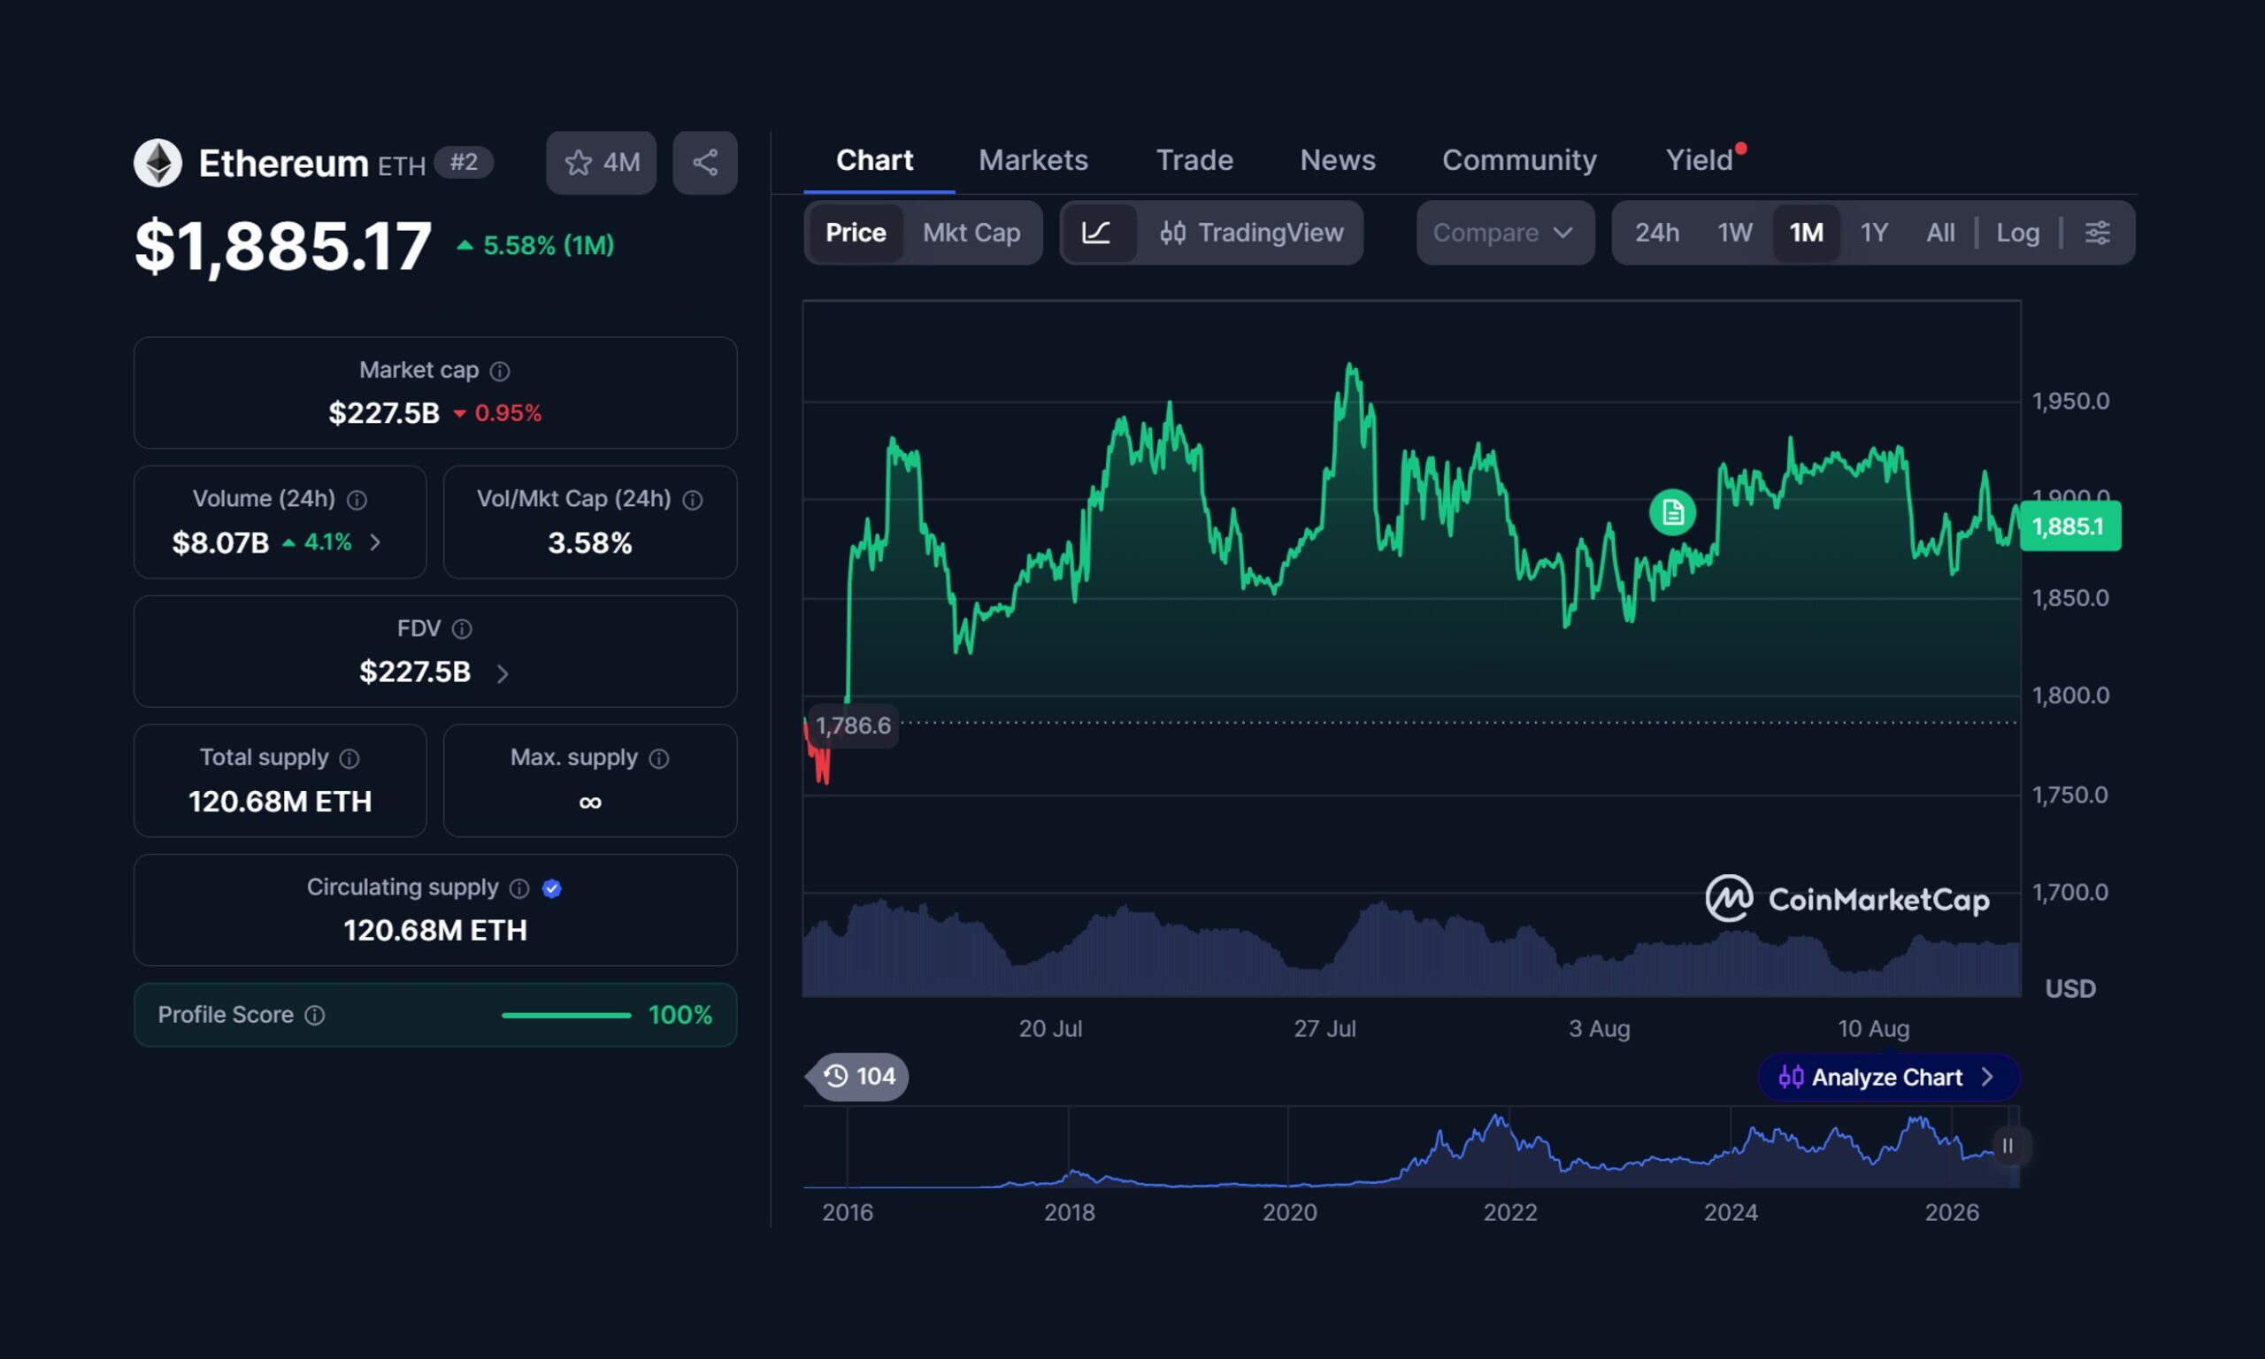The height and width of the screenshot is (1359, 2265).
Task: Open the share icon button
Action: [x=705, y=163]
